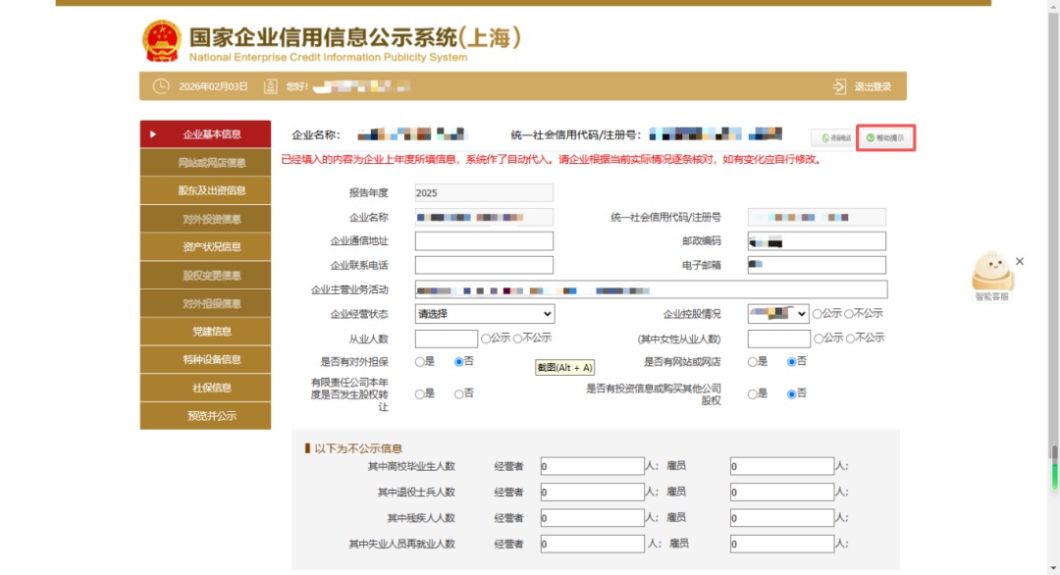Click the 邮政编码 input field

(817, 241)
